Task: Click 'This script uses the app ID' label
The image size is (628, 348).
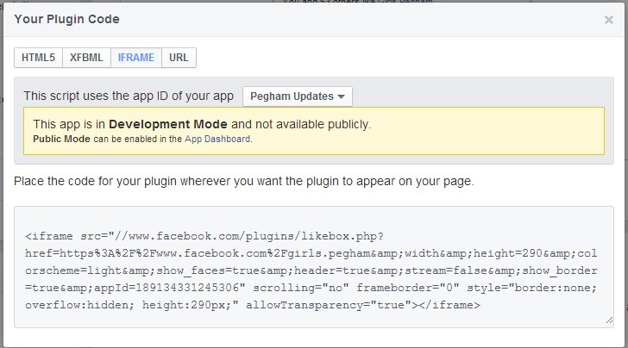Action: coord(129,96)
